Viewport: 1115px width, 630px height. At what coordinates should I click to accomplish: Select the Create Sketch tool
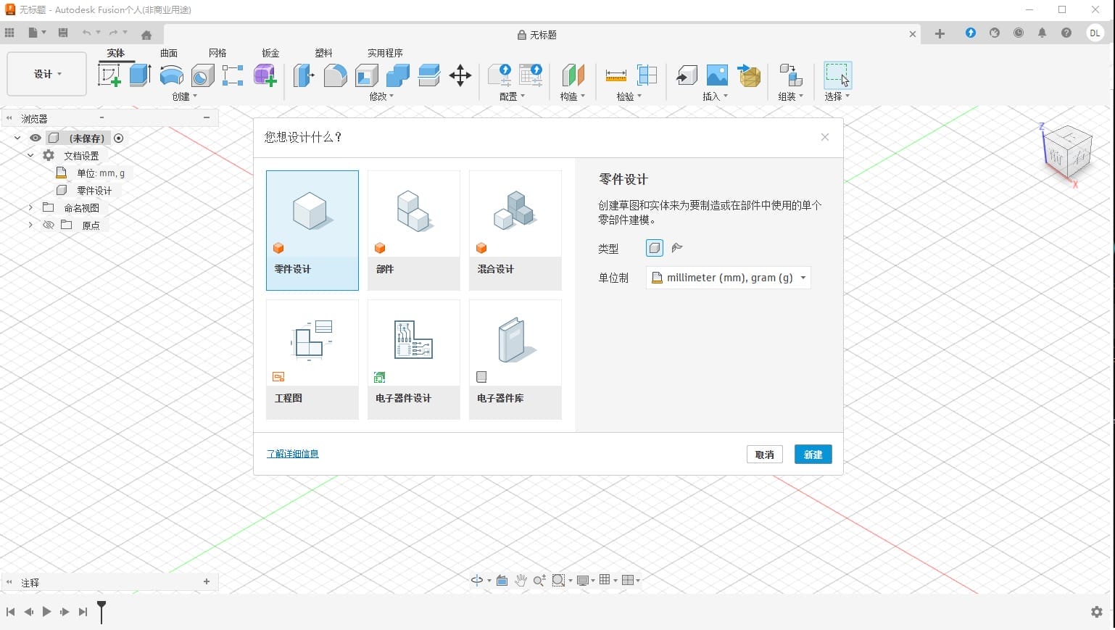click(x=110, y=75)
